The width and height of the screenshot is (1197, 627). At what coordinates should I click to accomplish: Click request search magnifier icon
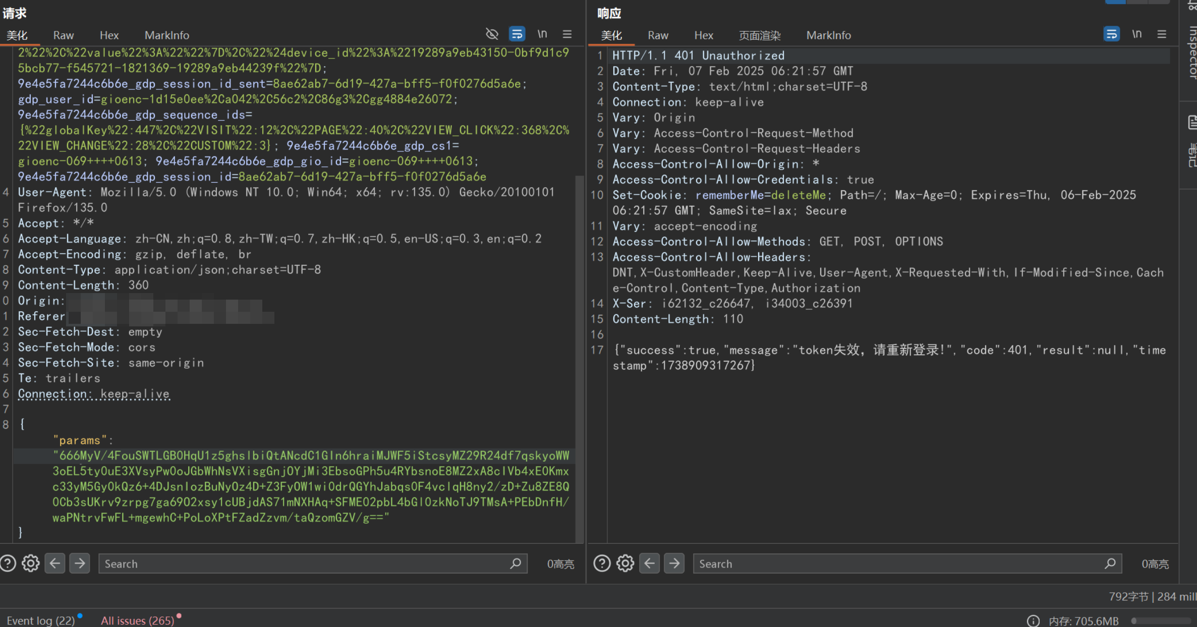[x=515, y=563]
